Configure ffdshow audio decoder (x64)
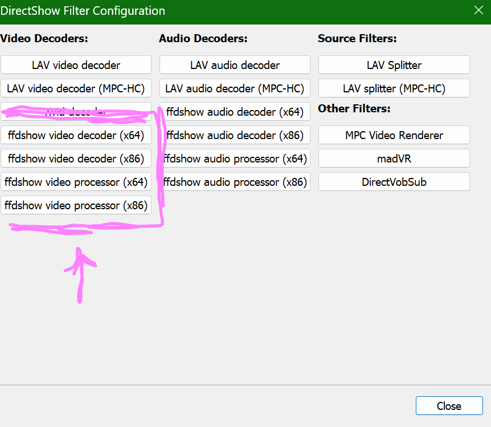This screenshot has height=427, width=491. pos(235,112)
